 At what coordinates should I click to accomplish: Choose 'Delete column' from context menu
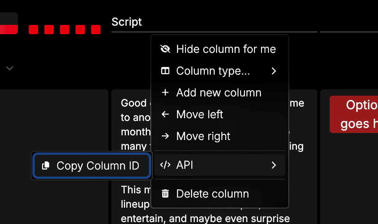click(212, 194)
